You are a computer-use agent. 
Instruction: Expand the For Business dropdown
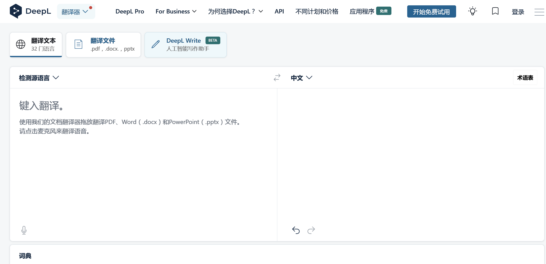(176, 11)
